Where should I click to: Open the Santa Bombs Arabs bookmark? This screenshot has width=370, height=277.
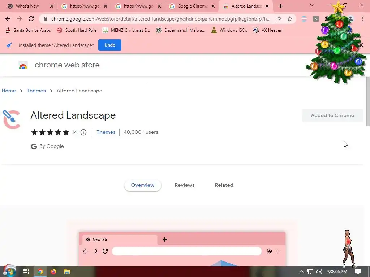28,30
